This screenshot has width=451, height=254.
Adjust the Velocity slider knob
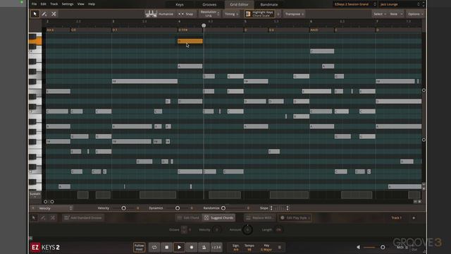124,208
